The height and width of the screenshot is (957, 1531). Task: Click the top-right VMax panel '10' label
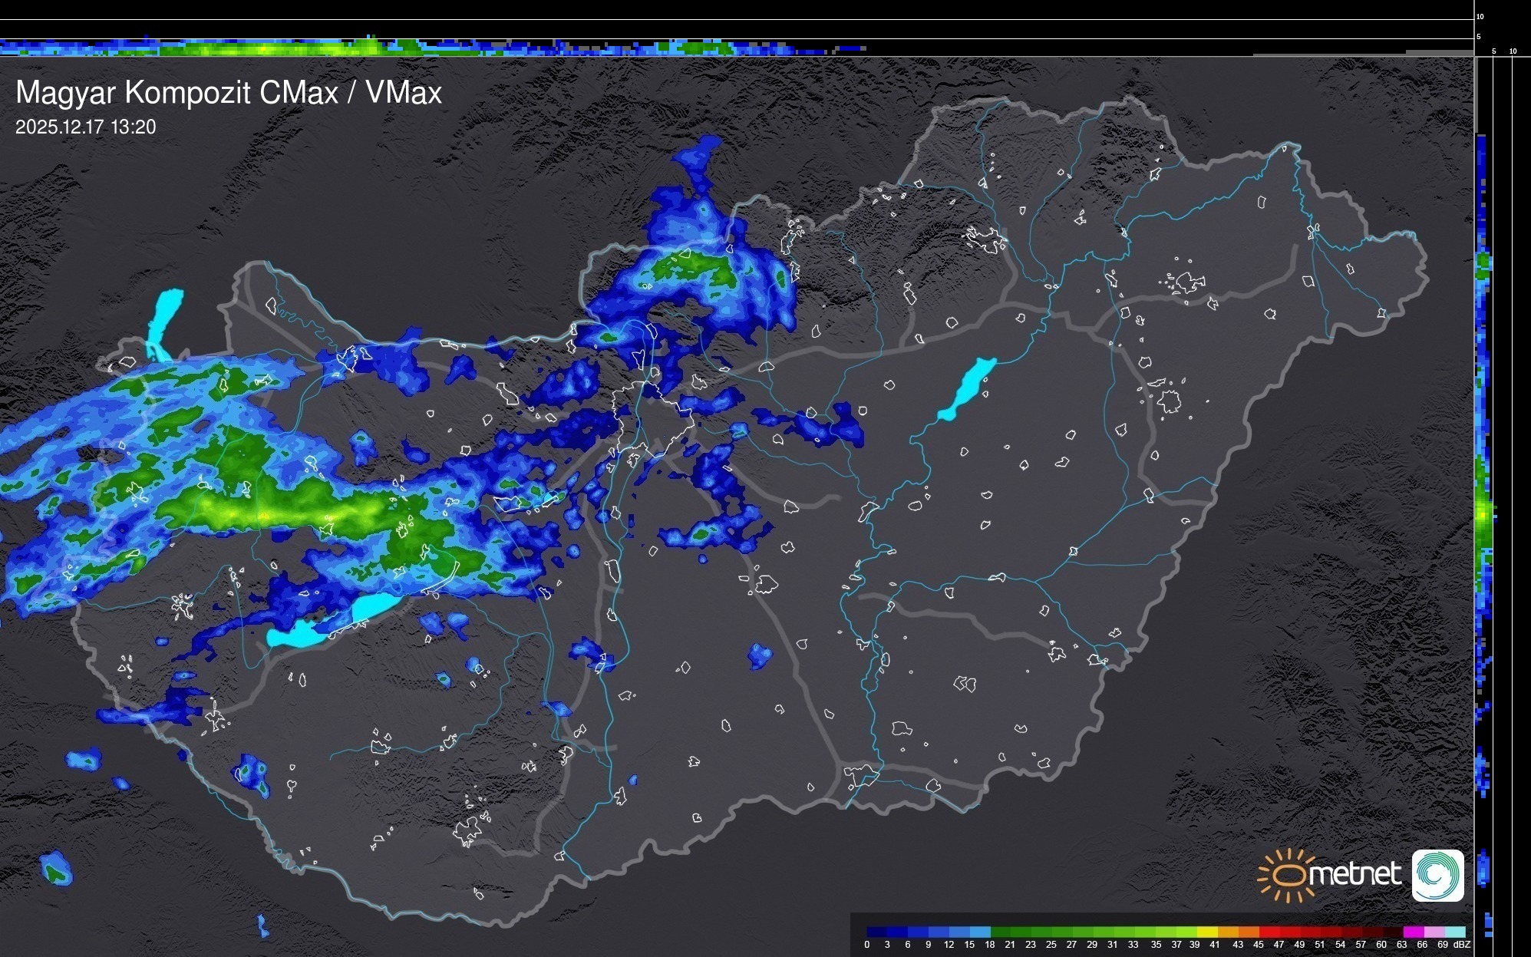click(x=1480, y=16)
